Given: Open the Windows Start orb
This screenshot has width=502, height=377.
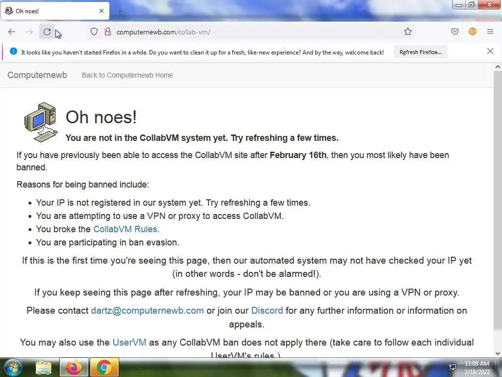Looking at the screenshot, I should pyautogui.click(x=13, y=367).
